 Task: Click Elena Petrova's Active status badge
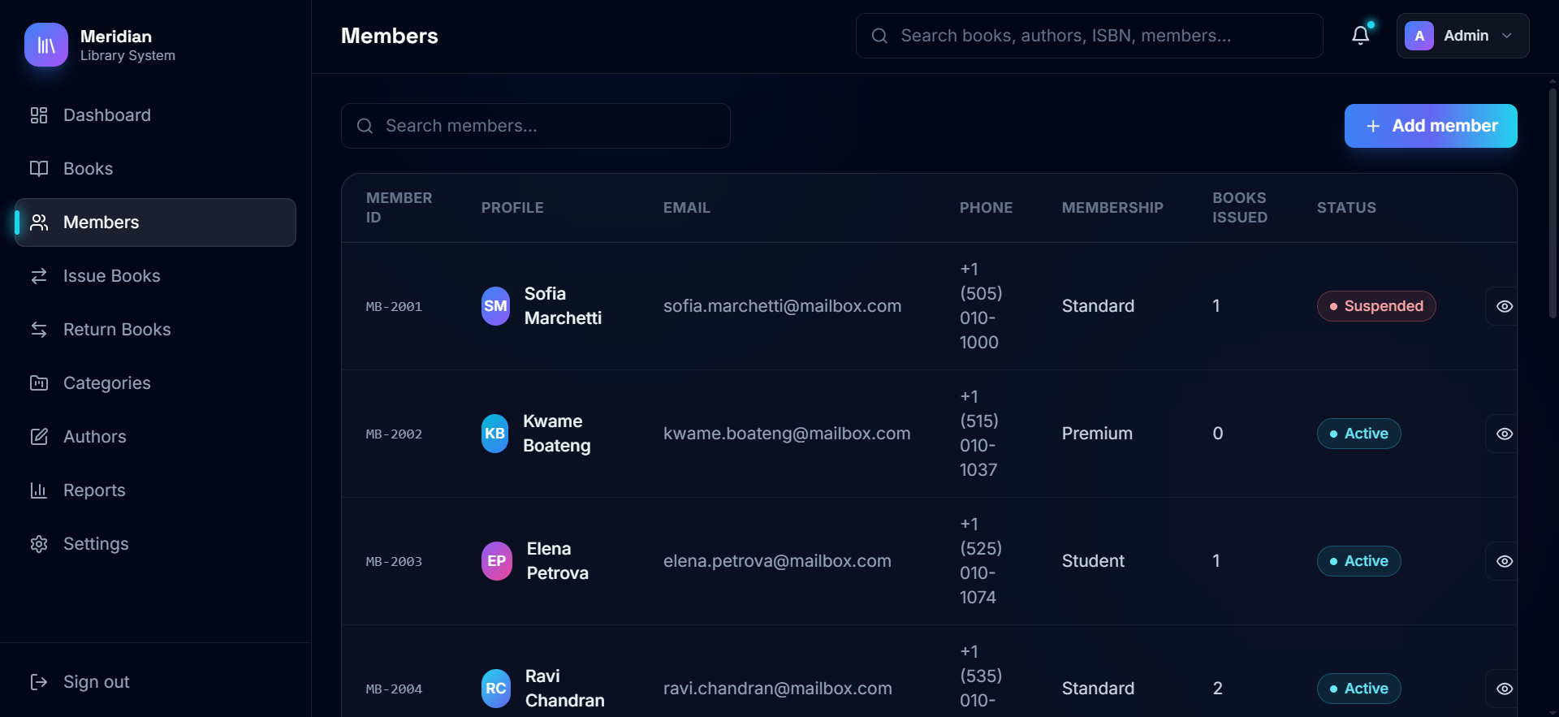click(x=1358, y=561)
